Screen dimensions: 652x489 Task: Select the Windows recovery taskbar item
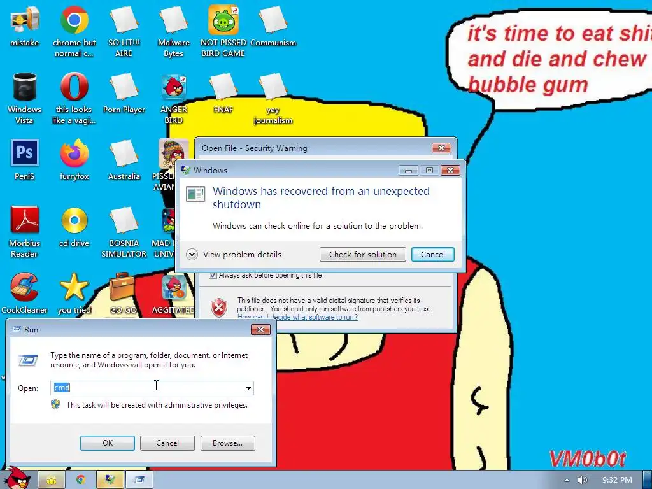point(110,480)
